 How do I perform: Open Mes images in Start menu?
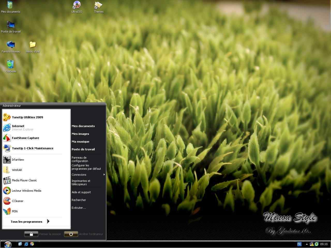(80, 134)
